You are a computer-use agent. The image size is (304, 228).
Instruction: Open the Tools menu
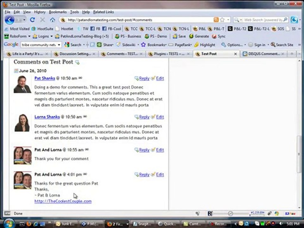tap(74, 12)
